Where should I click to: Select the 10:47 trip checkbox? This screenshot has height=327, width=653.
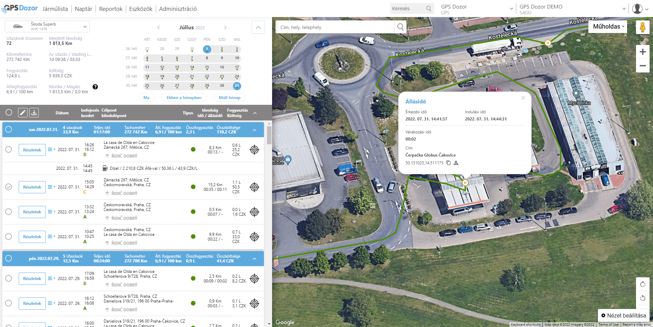(x=9, y=236)
